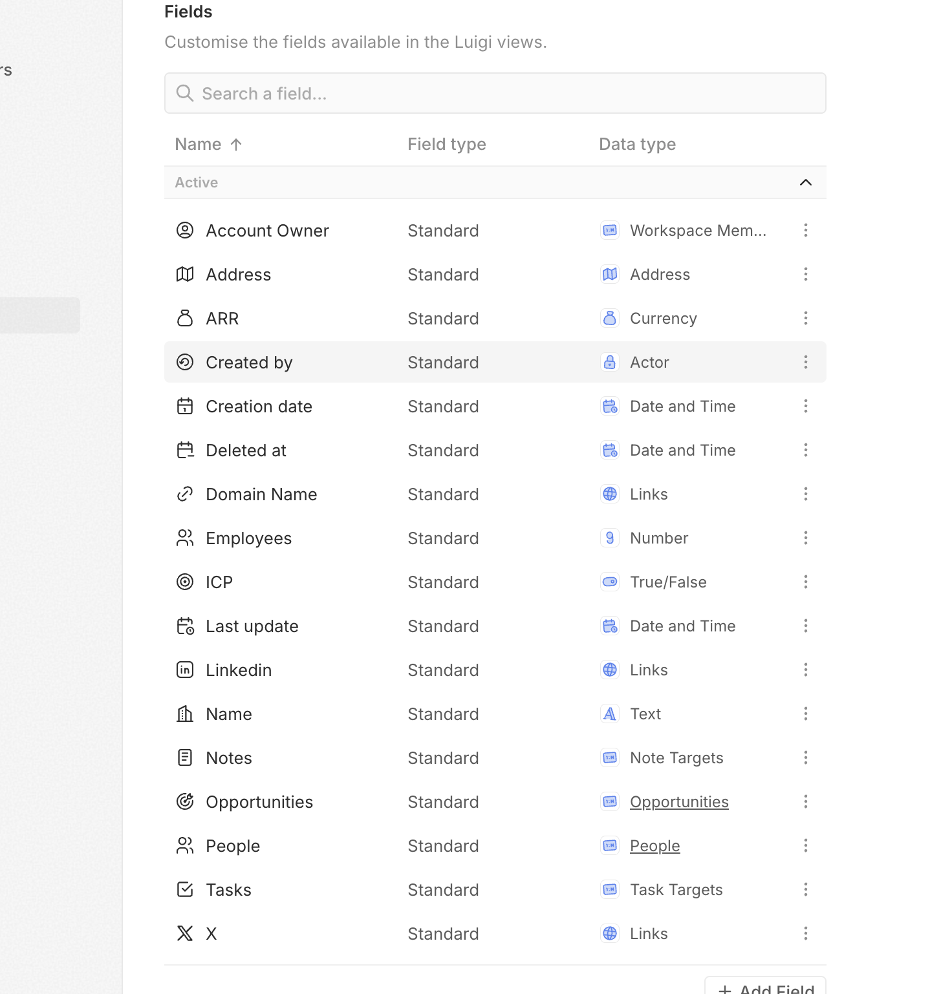
Task: Open options menu for Last update
Action: click(x=806, y=626)
